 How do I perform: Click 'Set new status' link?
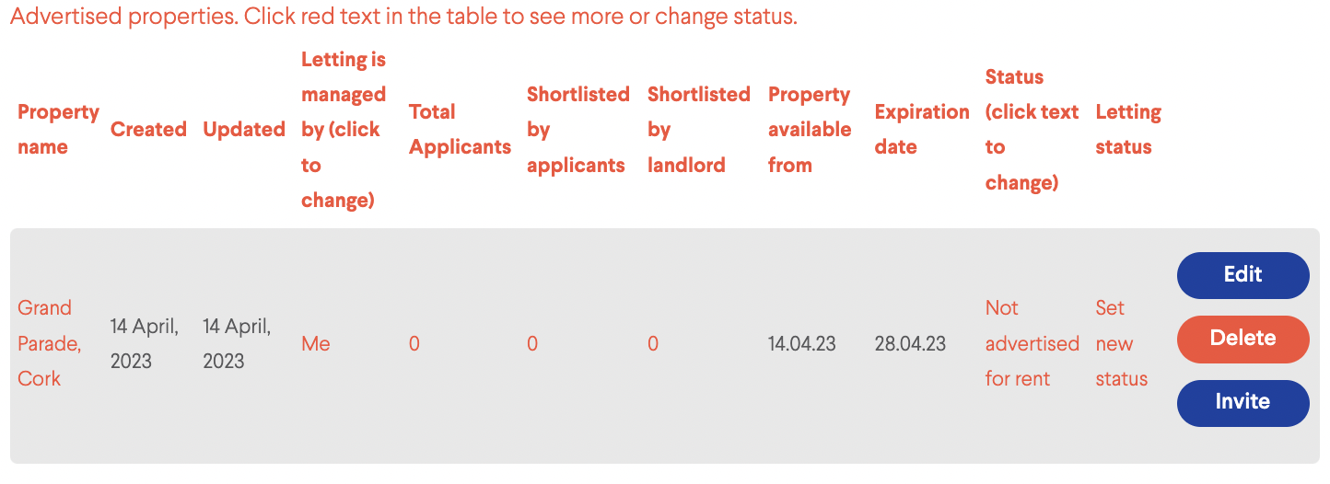(1122, 343)
